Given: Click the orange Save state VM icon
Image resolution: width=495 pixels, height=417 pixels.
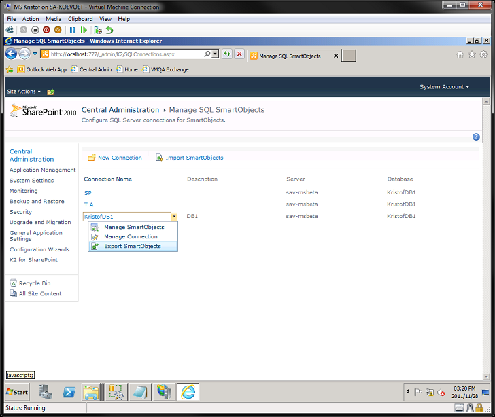Looking at the screenshot, I should pyautogui.click(x=58, y=30).
